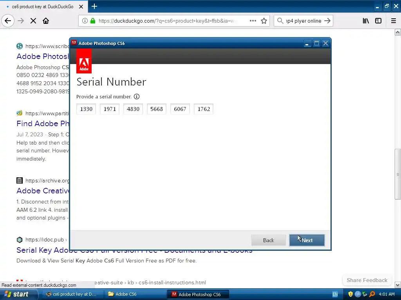Click the serial number info icon
Viewport: 401px width, 300px height.
[137, 96]
